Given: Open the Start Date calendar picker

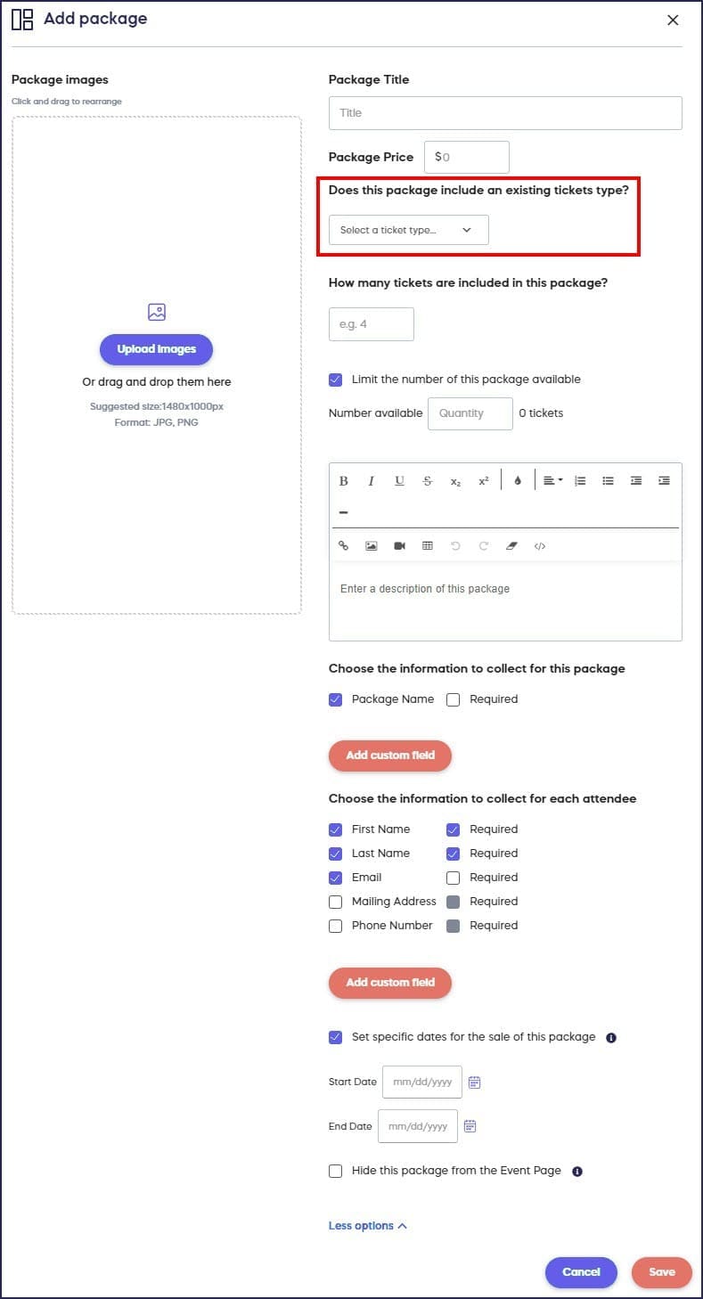Looking at the screenshot, I should 475,1082.
